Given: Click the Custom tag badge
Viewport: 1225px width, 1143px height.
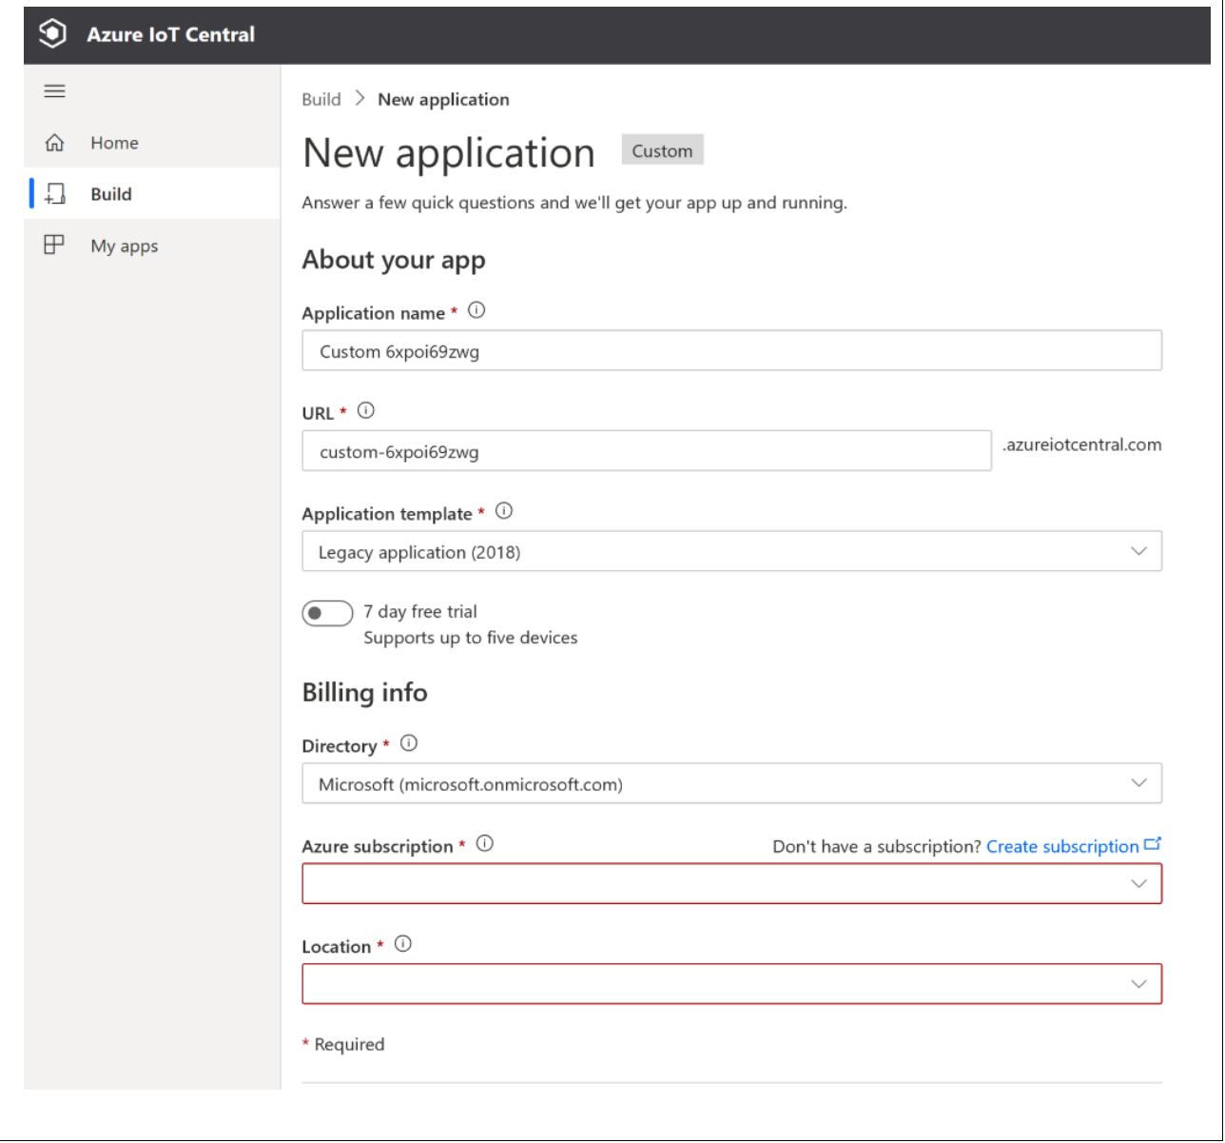Looking at the screenshot, I should coord(663,150).
